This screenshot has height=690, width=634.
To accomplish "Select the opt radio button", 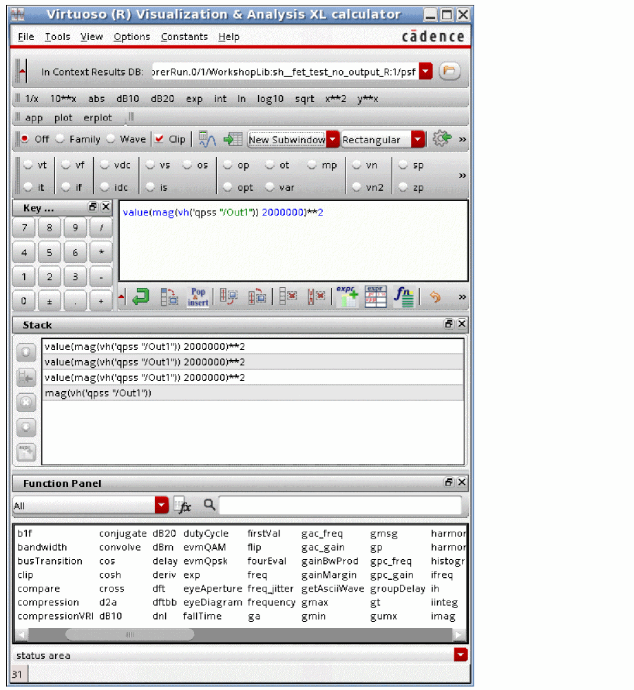I will click(x=227, y=187).
